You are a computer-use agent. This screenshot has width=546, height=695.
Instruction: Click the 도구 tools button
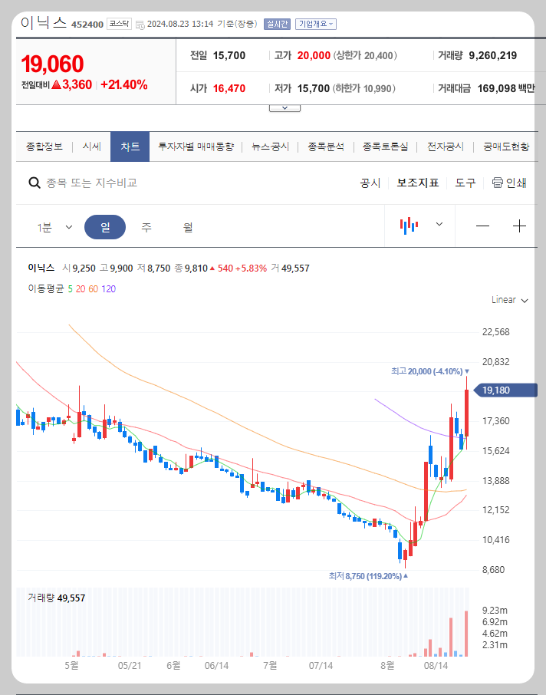pyautogui.click(x=465, y=183)
